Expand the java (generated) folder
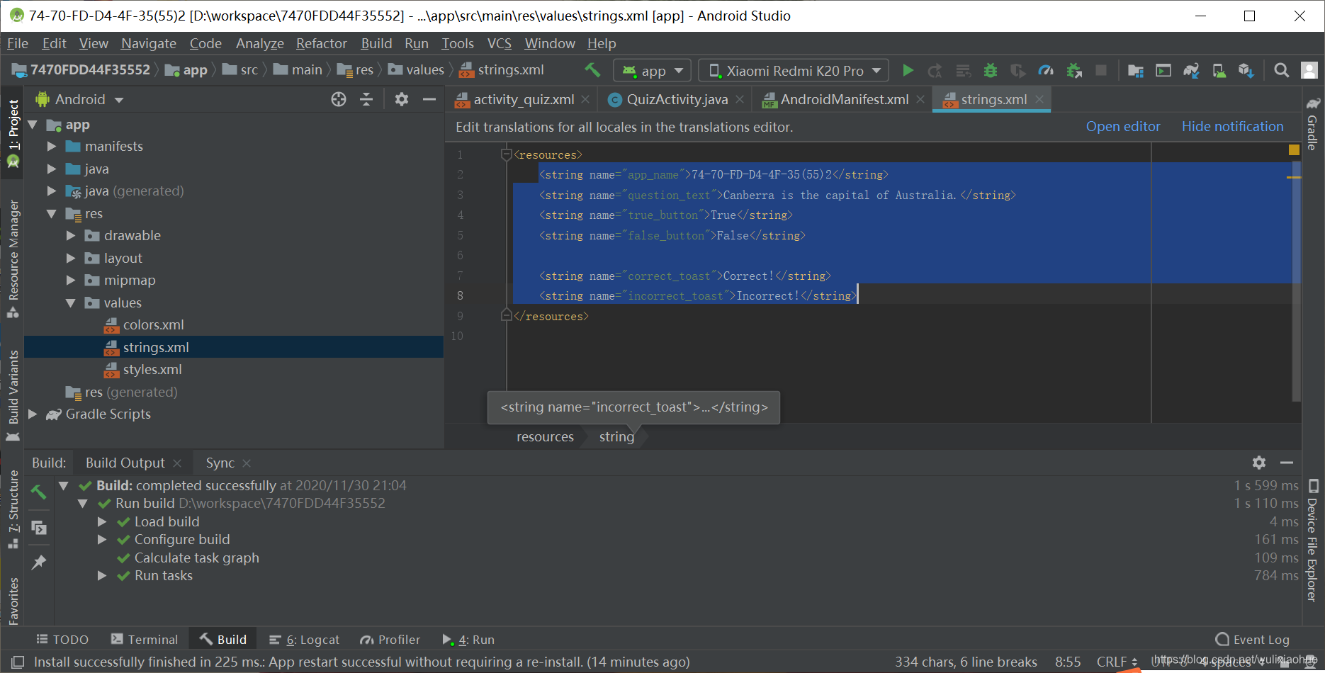The height and width of the screenshot is (673, 1325). coord(52,191)
